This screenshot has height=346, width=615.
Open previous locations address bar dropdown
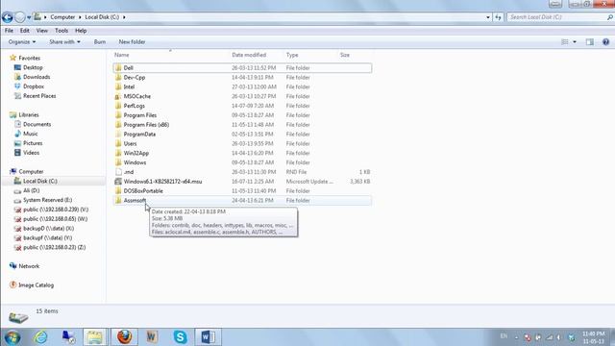[488, 17]
